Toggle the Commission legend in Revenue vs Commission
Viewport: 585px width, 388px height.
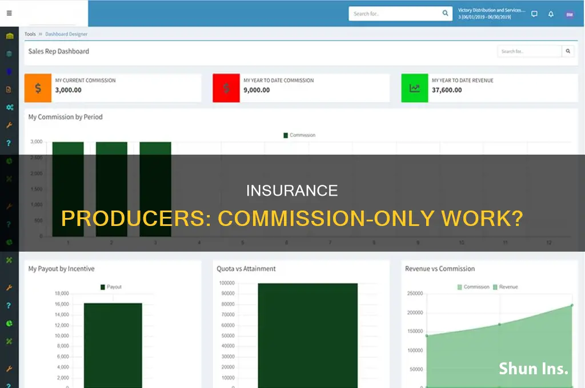(x=473, y=286)
